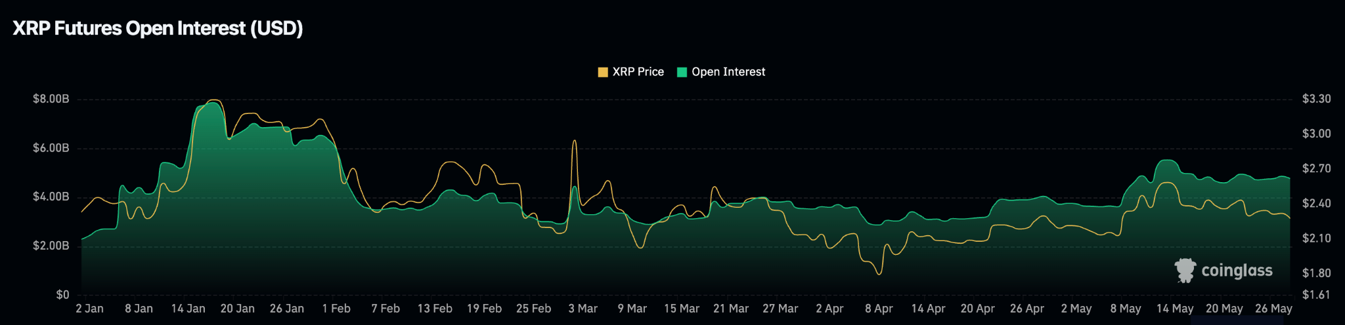Click the 9 Mar date label
The image size is (1345, 325).
pos(632,309)
